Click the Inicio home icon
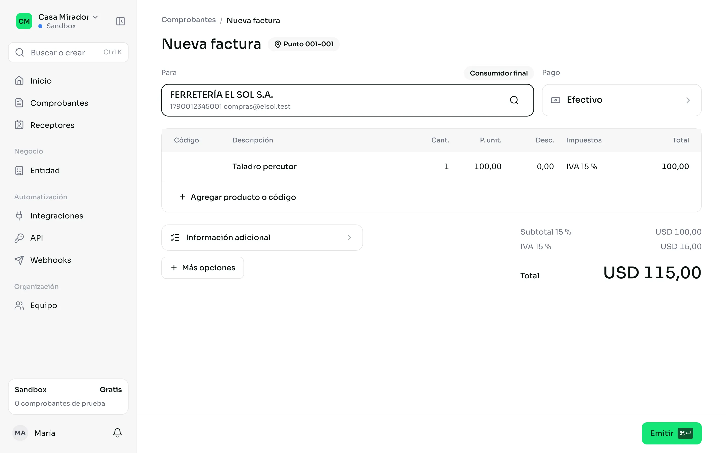 coord(19,81)
